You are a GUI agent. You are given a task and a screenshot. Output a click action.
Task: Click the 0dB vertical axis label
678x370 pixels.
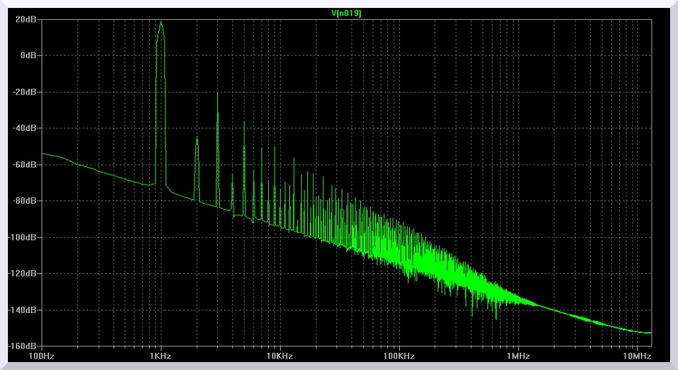[x=28, y=56]
